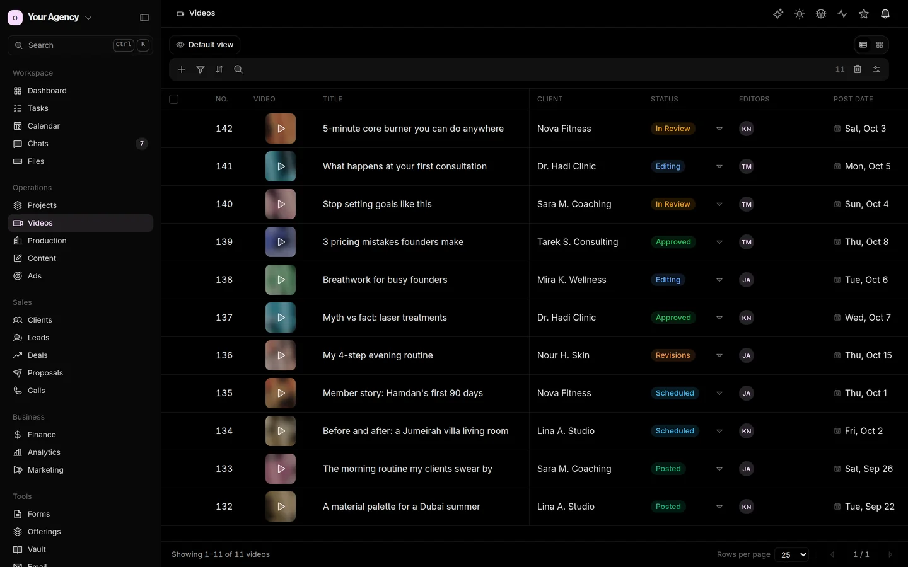Screen dimensions: 908x567
Task: Tick the select-all checkbox in table header
Action: pos(174,99)
